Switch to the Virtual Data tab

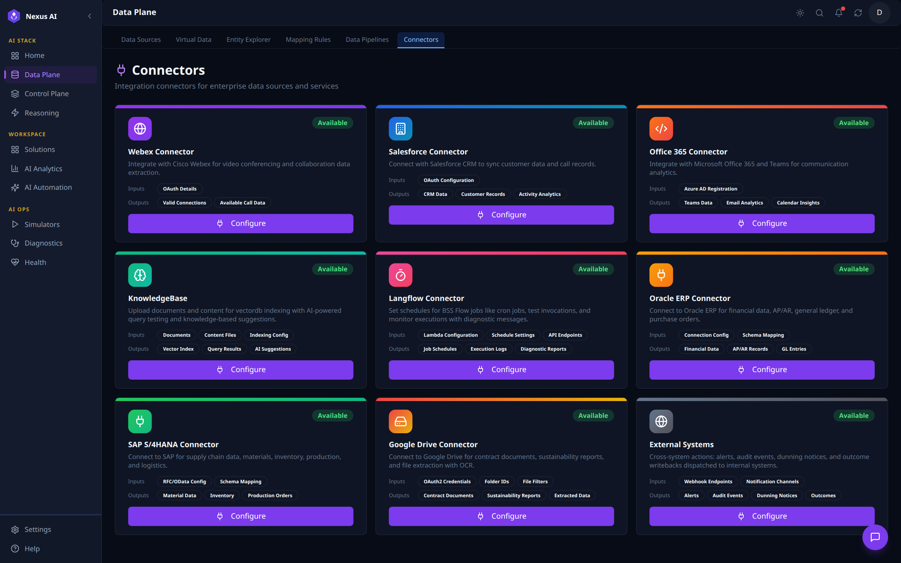pyautogui.click(x=193, y=39)
